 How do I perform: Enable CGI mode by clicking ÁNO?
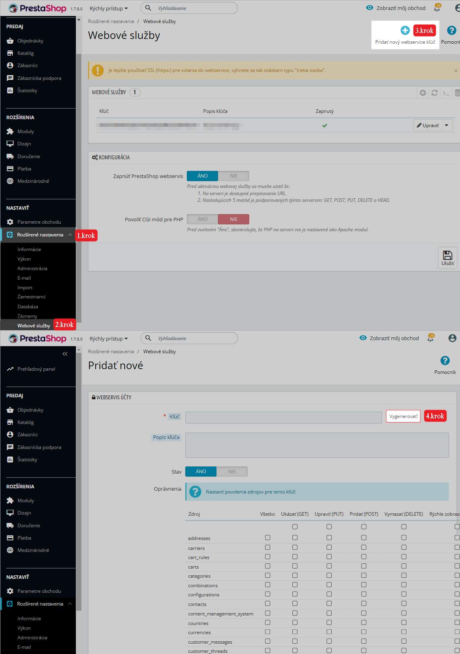203,219
